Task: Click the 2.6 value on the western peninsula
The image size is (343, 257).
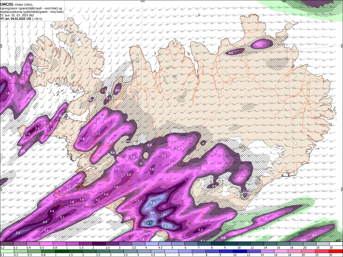Action: pos(28,134)
